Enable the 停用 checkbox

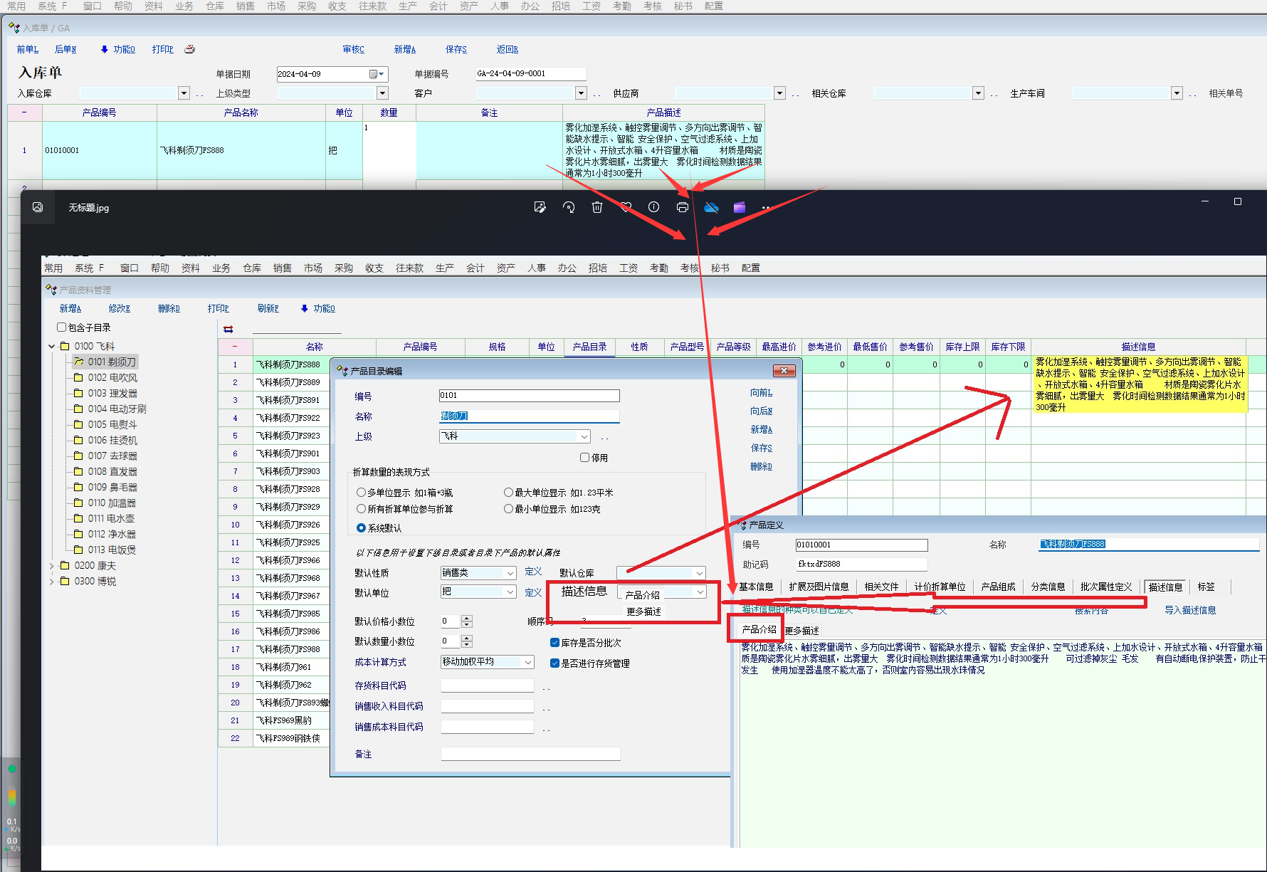[x=584, y=458]
